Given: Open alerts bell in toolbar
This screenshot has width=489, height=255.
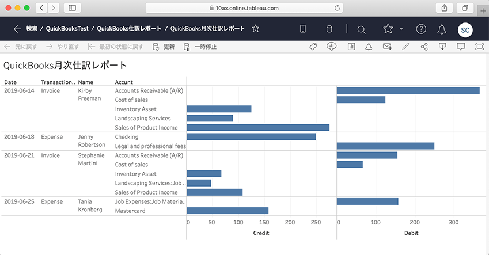Looking at the screenshot, I should tap(369, 47).
